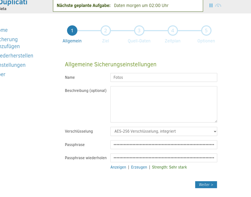Open the Home sidebar entry

[x=4, y=30]
